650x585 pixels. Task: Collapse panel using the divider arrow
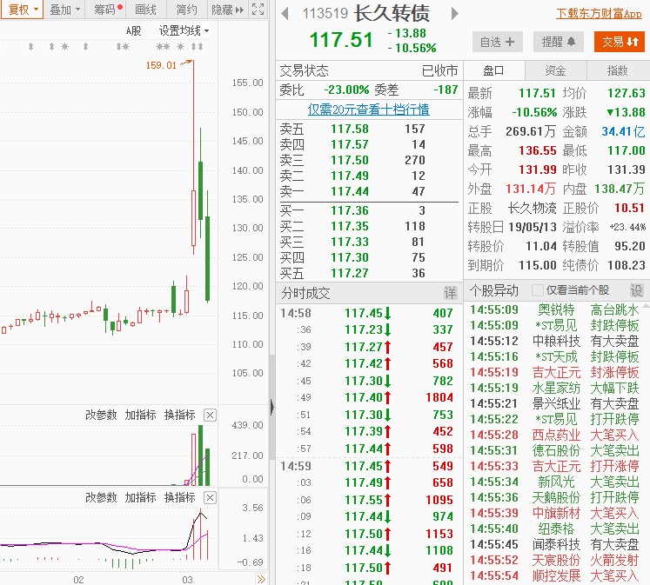(272, 407)
